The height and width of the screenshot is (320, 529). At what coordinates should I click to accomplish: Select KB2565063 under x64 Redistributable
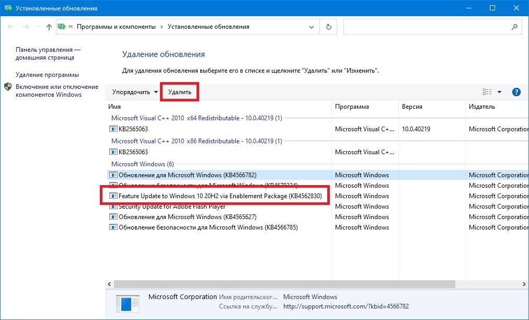133,129
